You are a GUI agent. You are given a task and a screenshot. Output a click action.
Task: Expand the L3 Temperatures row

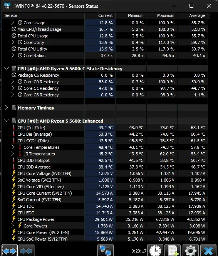click(x=13, y=153)
